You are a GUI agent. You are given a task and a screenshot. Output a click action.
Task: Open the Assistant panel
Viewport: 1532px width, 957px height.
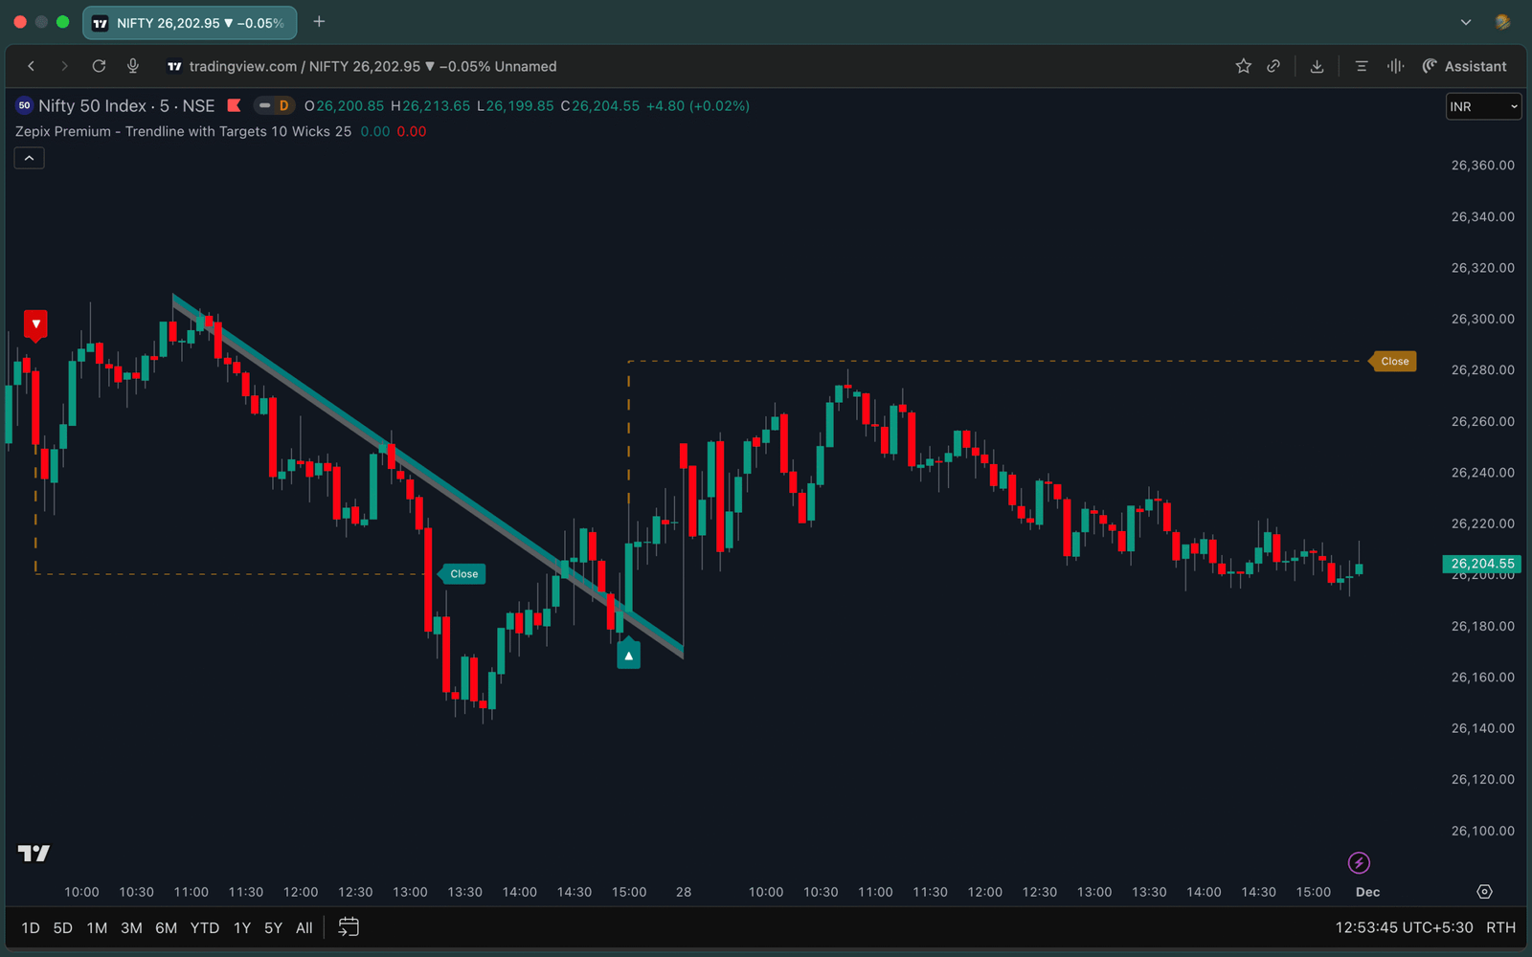[x=1464, y=66]
